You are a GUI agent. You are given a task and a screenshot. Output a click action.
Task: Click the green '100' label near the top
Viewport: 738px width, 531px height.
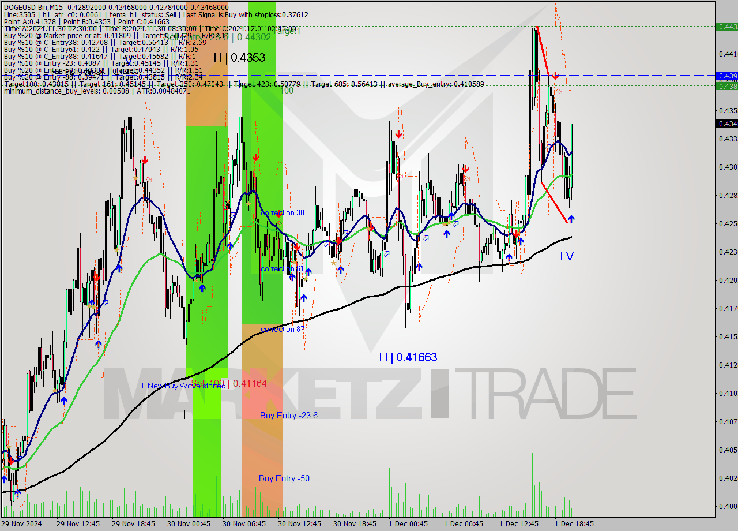tap(287, 91)
